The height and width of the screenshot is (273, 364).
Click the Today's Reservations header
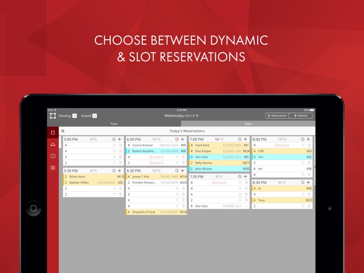point(187,131)
